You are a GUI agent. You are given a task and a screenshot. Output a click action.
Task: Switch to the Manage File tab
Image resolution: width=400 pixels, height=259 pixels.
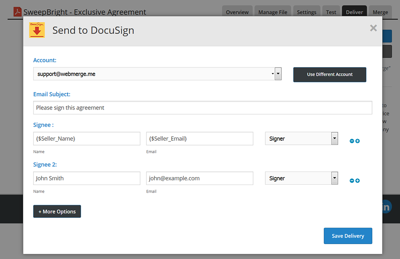[x=273, y=12]
